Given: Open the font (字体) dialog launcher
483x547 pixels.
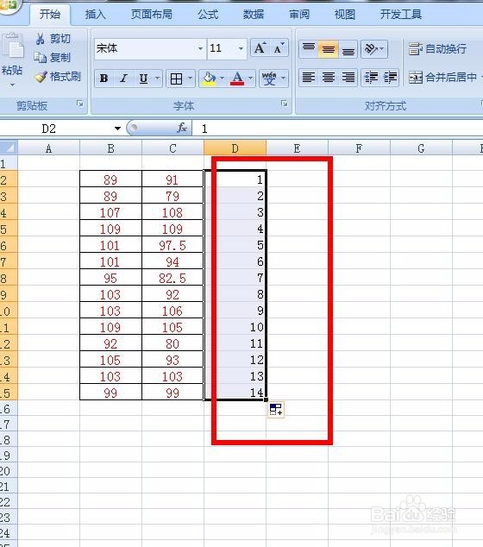Looking at the screenshot, I should pos(285,104).
